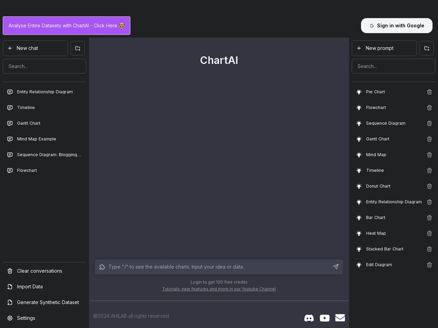Remove the Sequence Diagram prompt via trash icon
The height and width of the screenshot is (328, 438).
[x=429, y=123]
